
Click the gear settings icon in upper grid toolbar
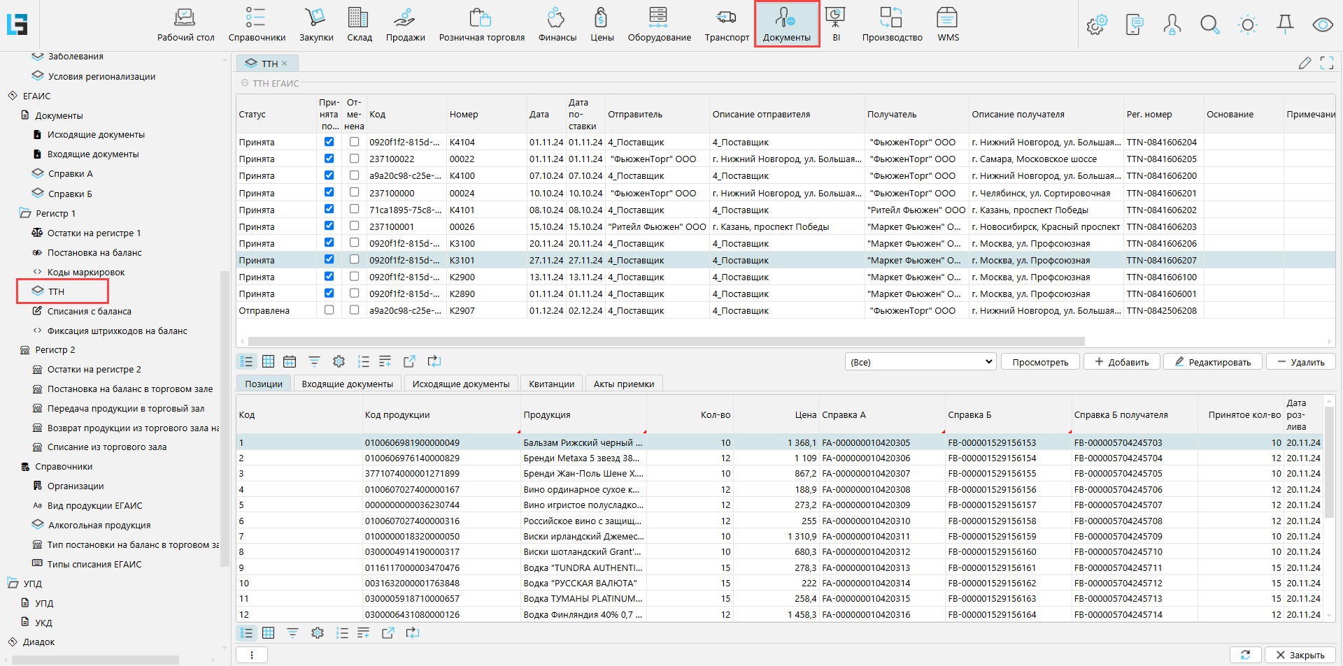[x=339, y=361]
